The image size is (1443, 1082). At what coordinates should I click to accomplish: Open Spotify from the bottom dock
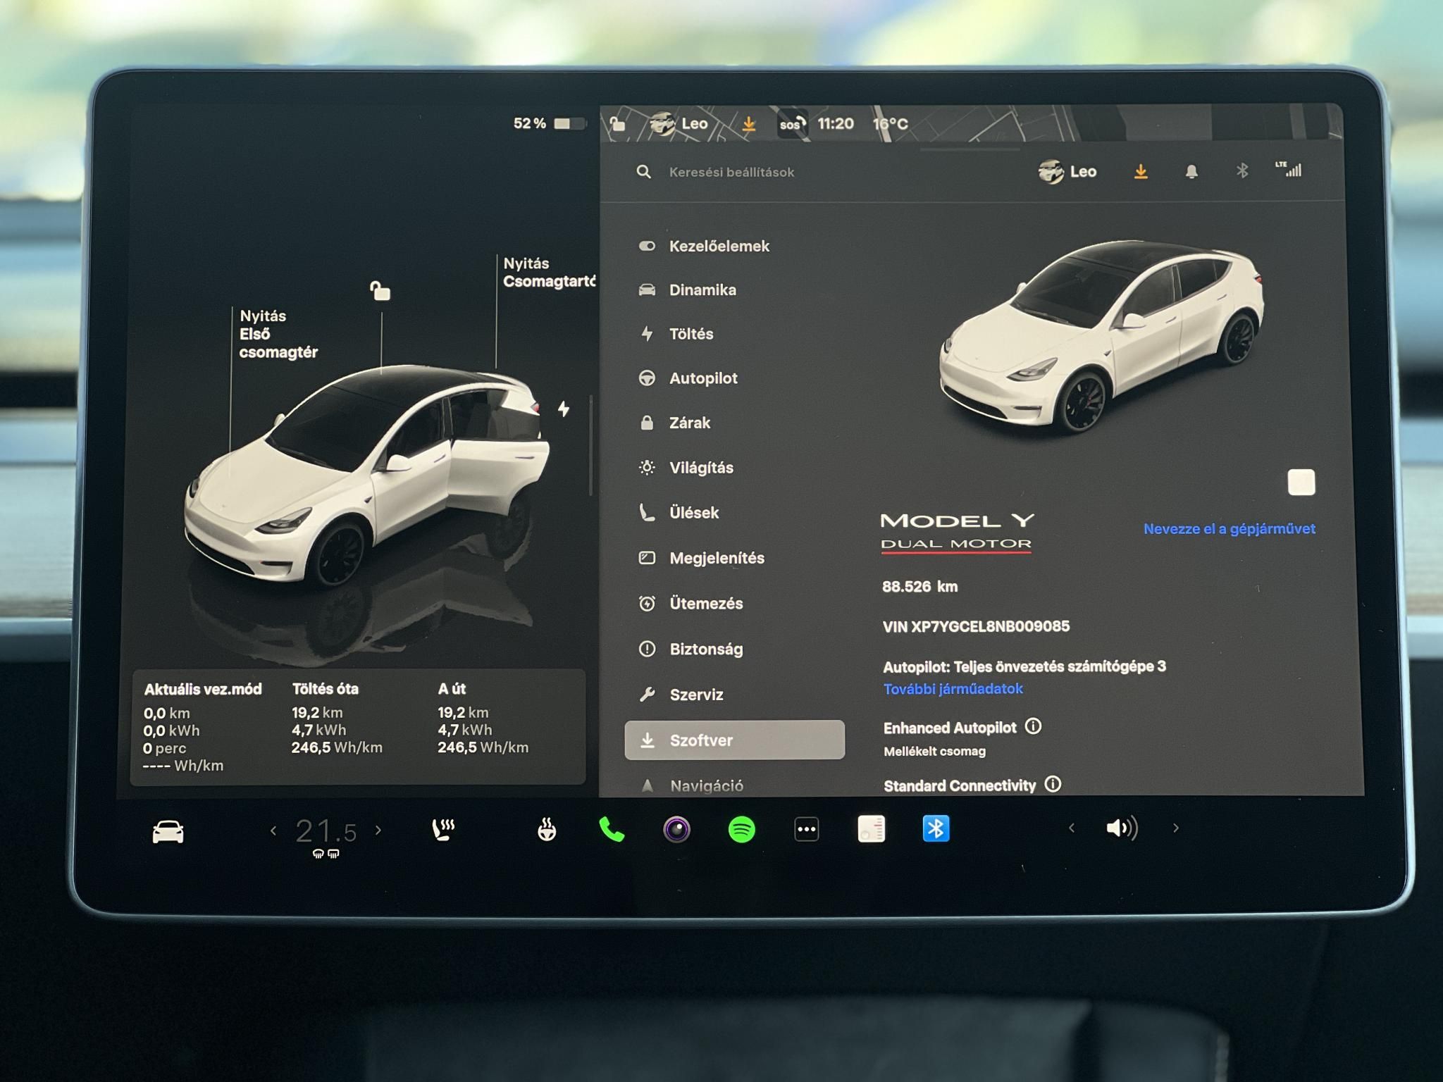741,829
